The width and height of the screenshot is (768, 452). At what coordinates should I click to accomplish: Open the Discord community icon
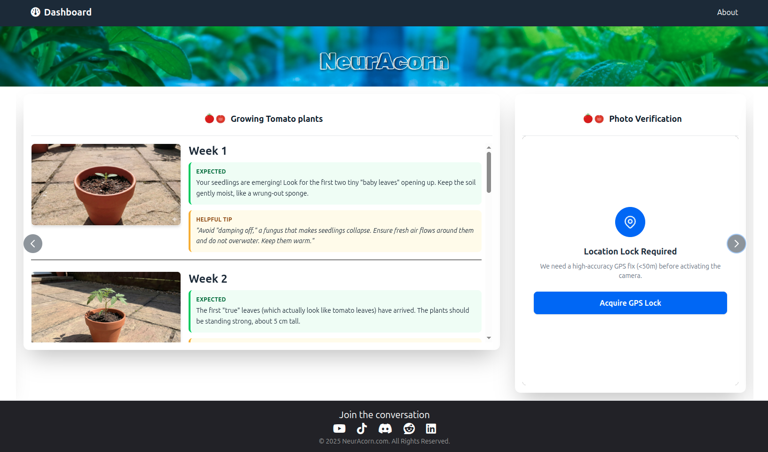click(x=385, y=428)
